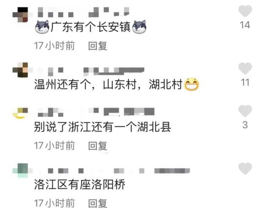
Task: View the profile picture beside the 湖北县 comment
Action: [20, 113]
